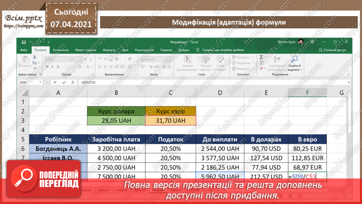The height and width of the screenshot is (204, 362).
Task: Click the Select All corner triangle
Action: tap(24, 93)
